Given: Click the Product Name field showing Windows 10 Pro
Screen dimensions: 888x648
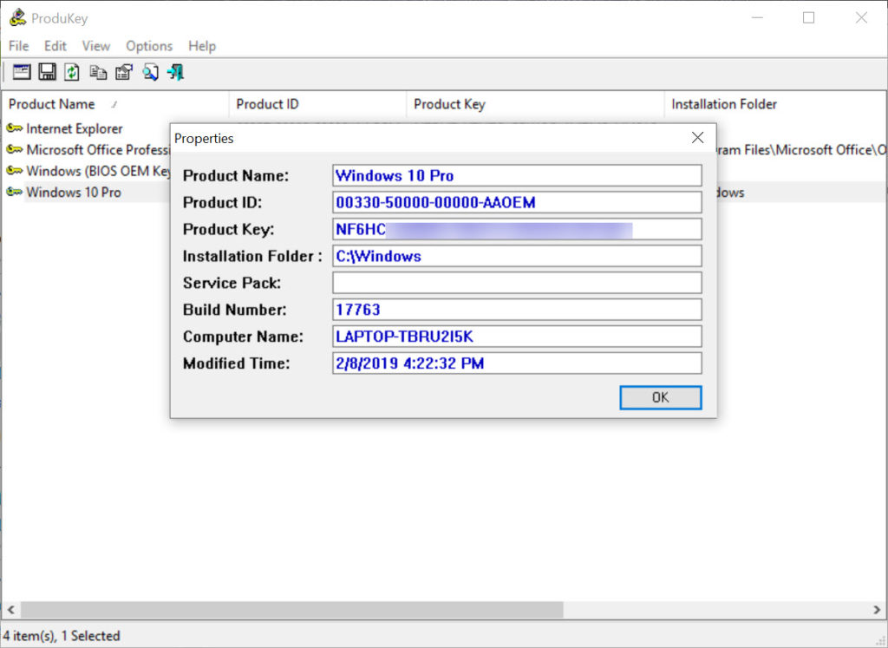Looking at the screenshot, I should click(517, 175).
